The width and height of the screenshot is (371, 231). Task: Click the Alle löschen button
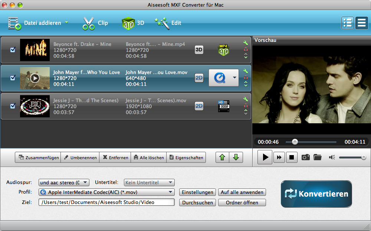point(149,158)
